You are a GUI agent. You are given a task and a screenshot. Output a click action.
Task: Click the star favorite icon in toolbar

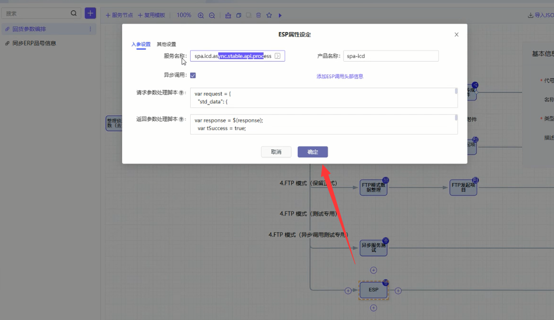pyautogui.click(x=269, y=15)
